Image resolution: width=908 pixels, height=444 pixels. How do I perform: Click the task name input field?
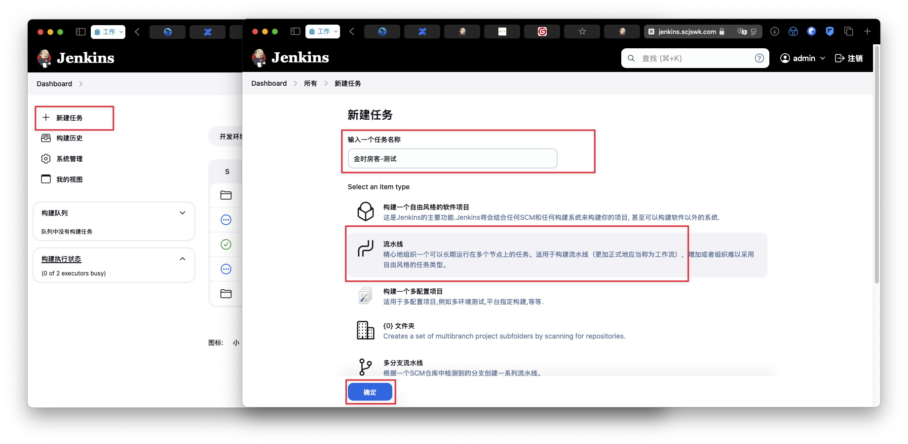click(453, 159)
